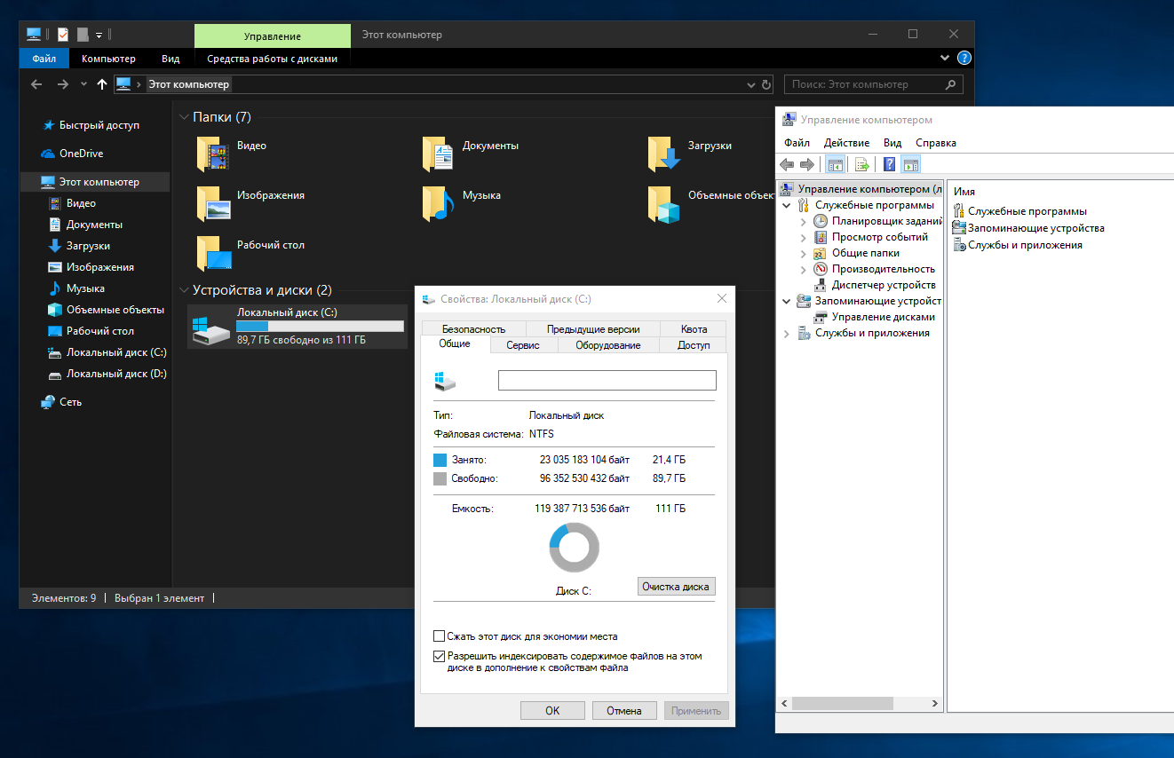
Task: Expand the Explorer ribbon with the chevron
Action: (946, 59)
